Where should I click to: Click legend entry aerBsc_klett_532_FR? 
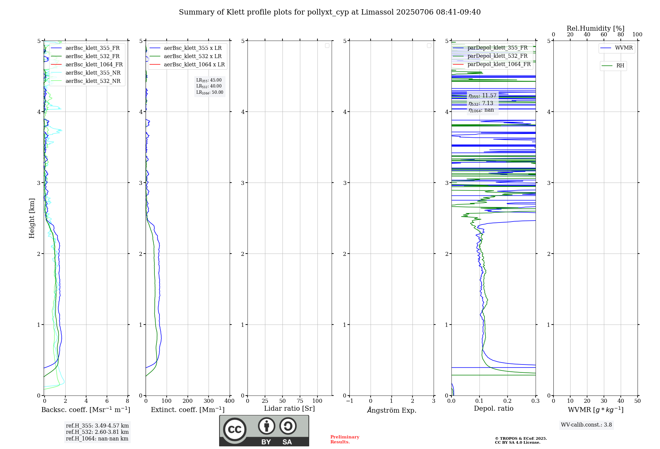coord(86,56)
